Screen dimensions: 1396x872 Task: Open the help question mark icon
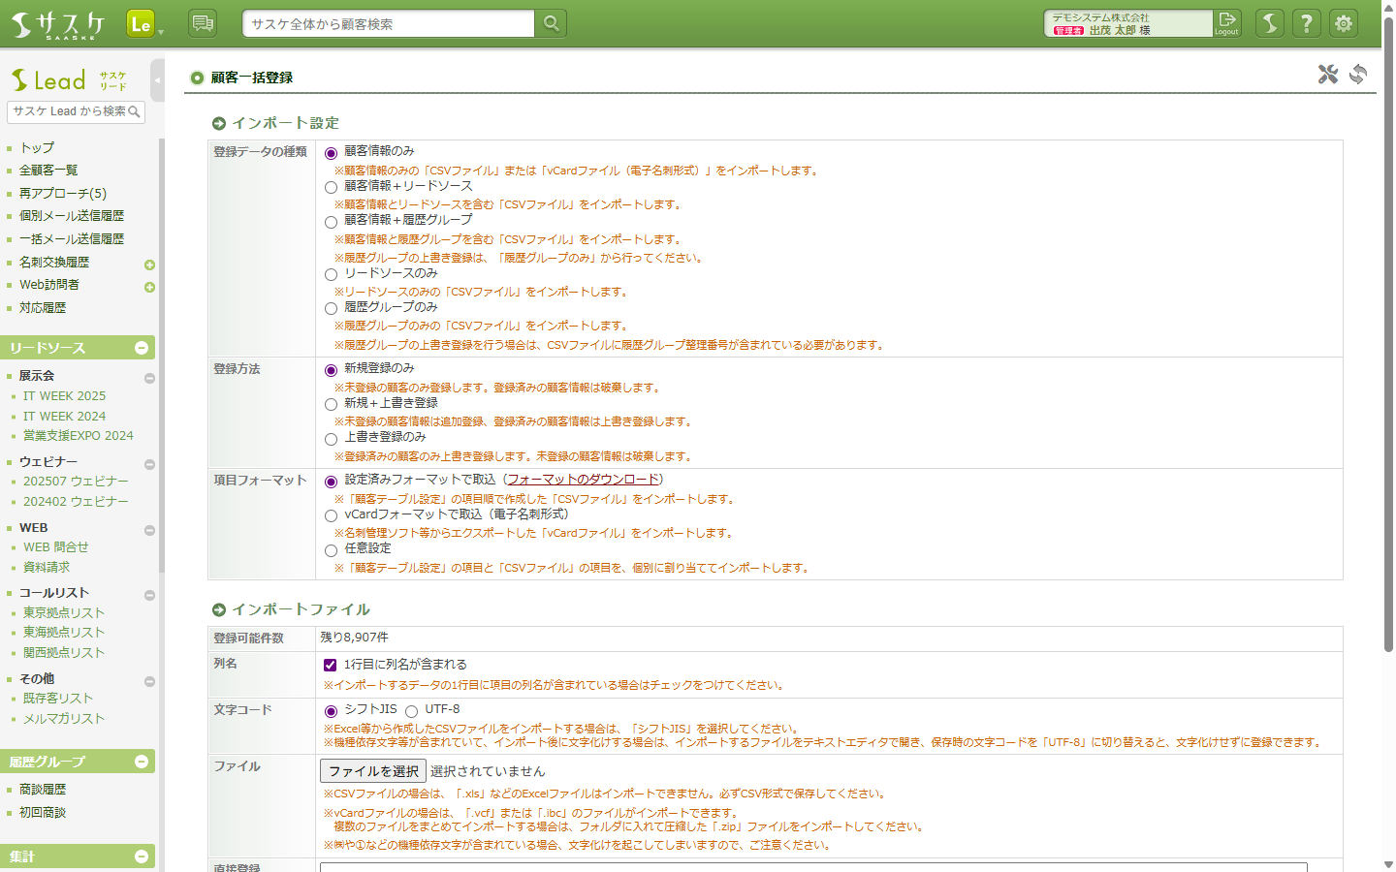point(1307,23)
